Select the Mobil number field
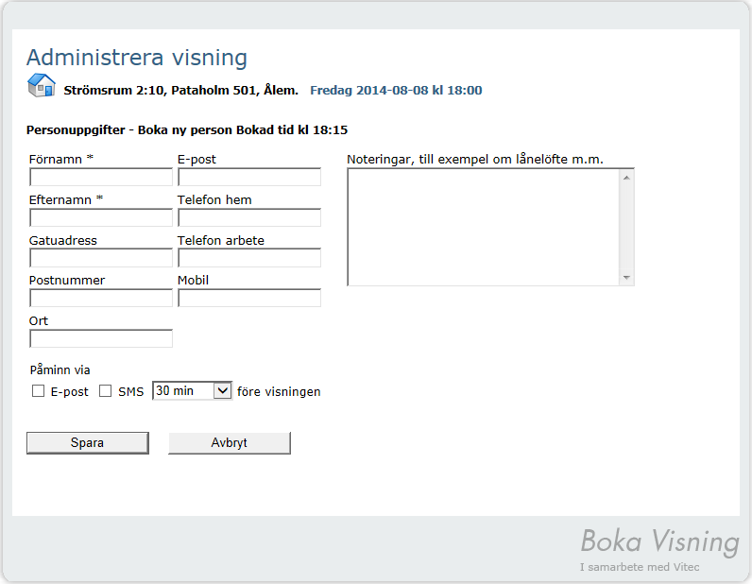 (249, 298)
